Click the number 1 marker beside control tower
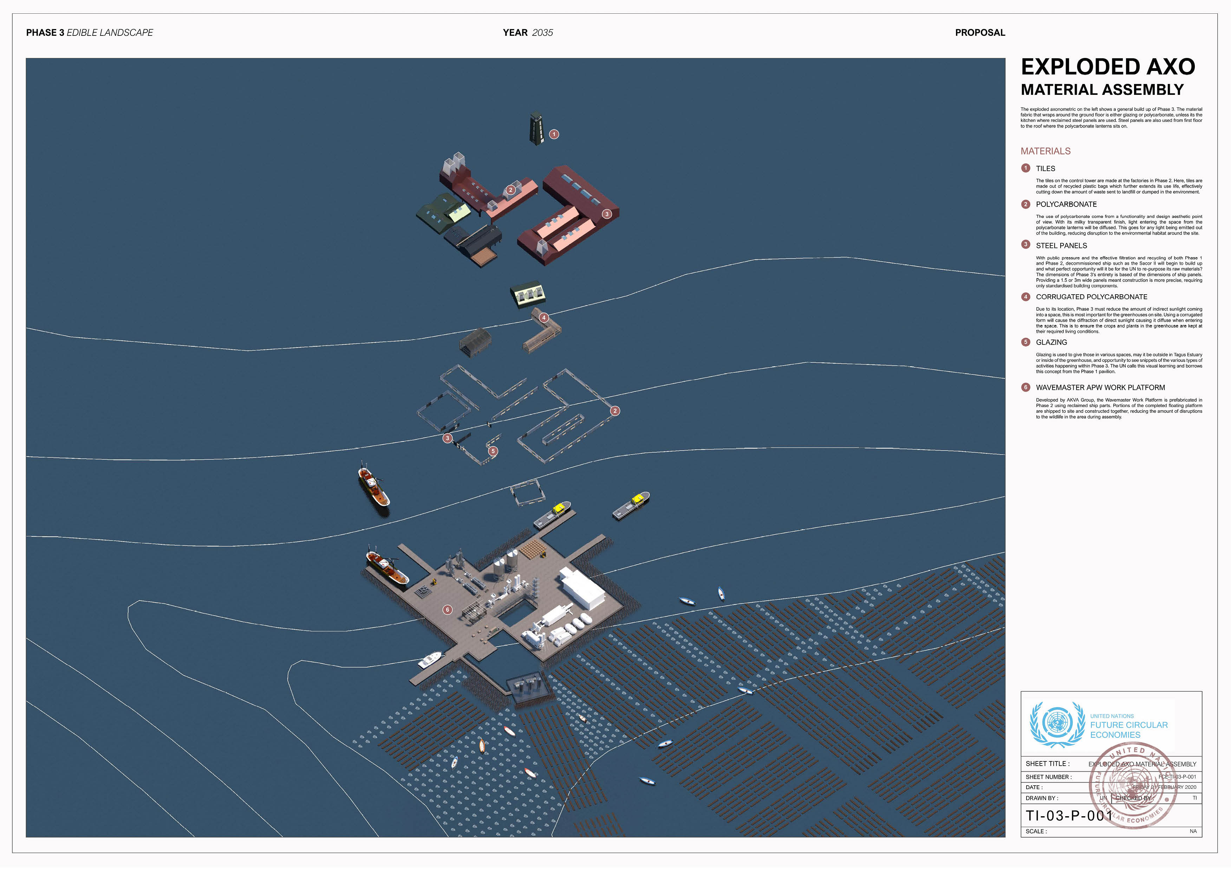The width and height of the screenshot is (1231, 871). [x=554, y=134]
